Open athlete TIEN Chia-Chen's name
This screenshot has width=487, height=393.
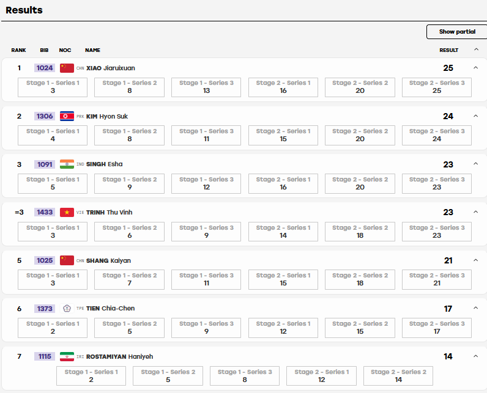click(110, 308)
